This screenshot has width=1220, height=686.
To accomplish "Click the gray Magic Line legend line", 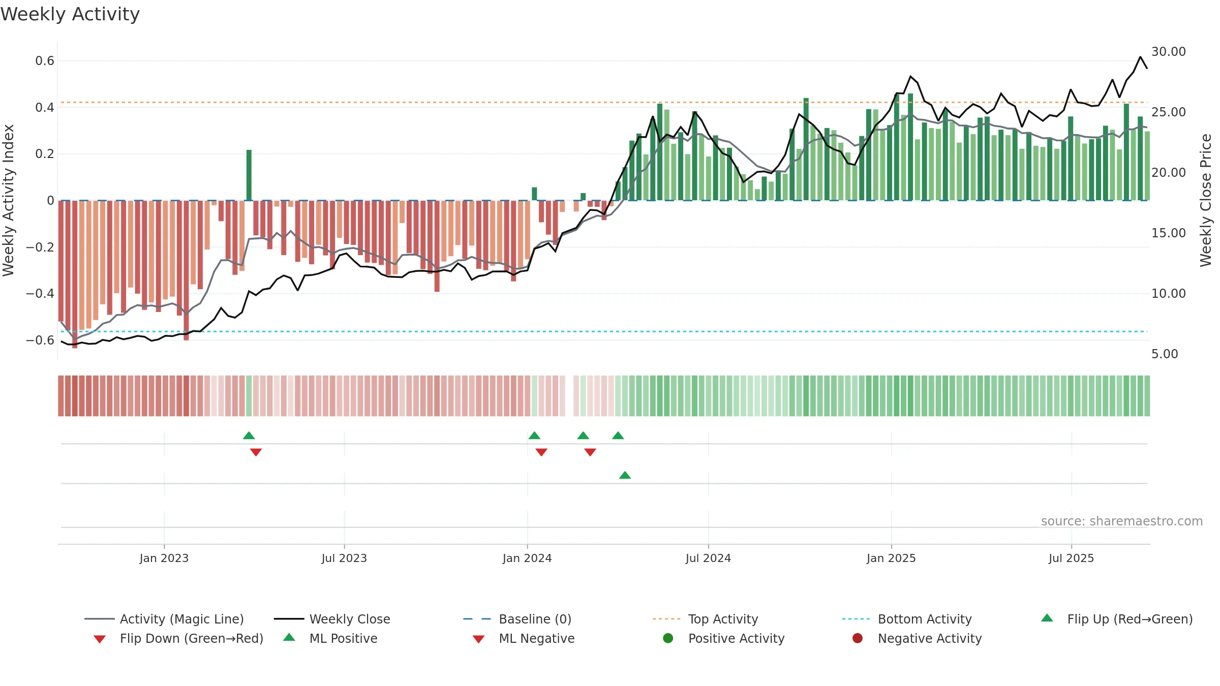I will pyautogui.click(x=99, y=619).
